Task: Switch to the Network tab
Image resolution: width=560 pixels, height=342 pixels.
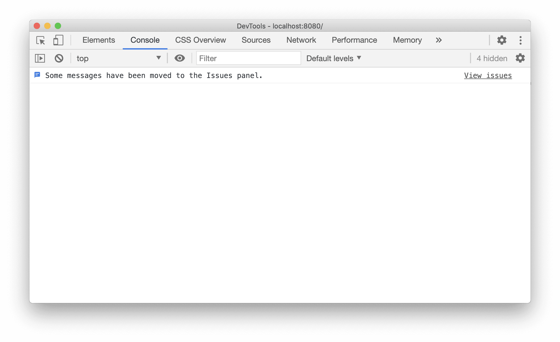Action: pos(301,40)
